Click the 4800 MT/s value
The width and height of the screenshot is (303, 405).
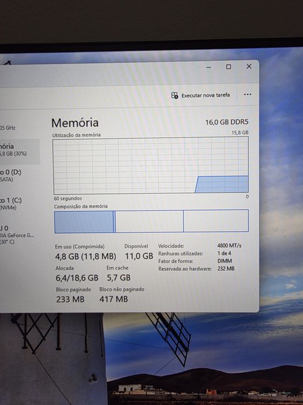[229, 245]
